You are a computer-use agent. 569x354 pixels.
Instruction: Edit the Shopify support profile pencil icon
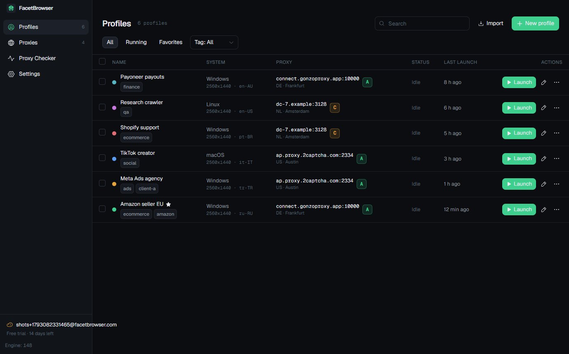[543, 133]
